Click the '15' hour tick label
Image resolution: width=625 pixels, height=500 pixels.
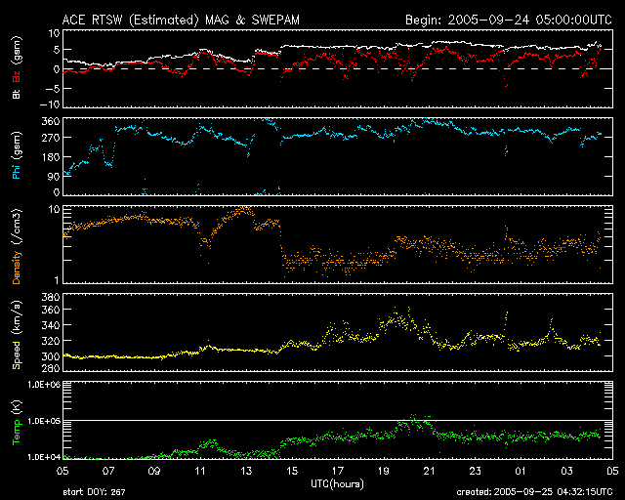[x=292, y=471]
